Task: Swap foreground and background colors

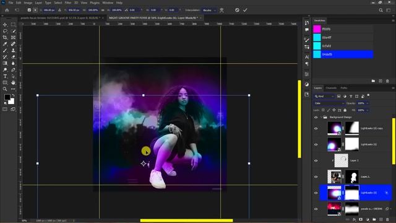Action: 13,95
